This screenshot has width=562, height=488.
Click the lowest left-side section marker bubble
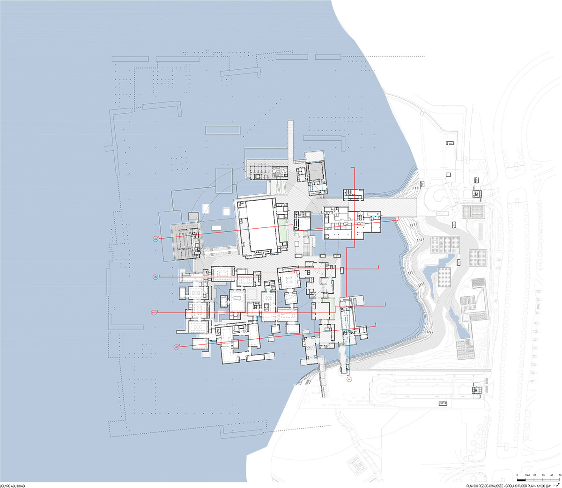point(176,347)
